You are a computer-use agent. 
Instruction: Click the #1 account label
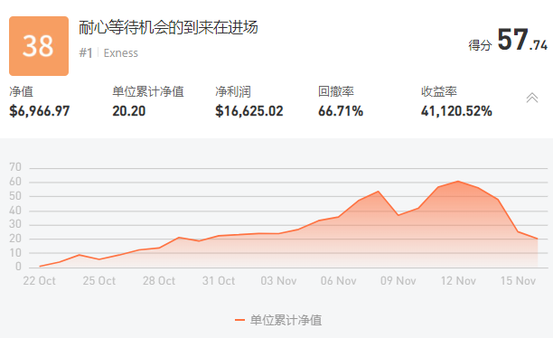pyautogui.click(x=86, y=53)
